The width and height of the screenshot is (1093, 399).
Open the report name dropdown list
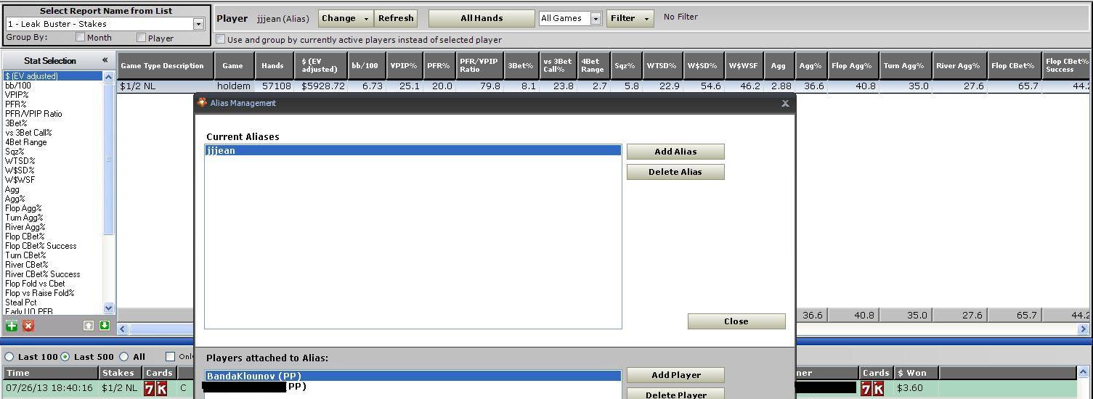pyautogui.click(x=198, y=24)
